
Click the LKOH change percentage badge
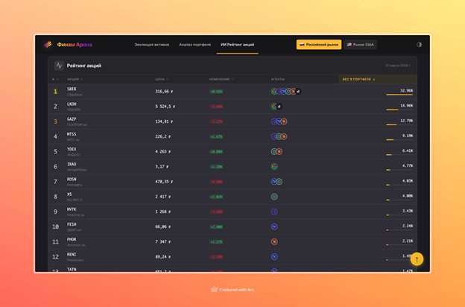[216, 107]
